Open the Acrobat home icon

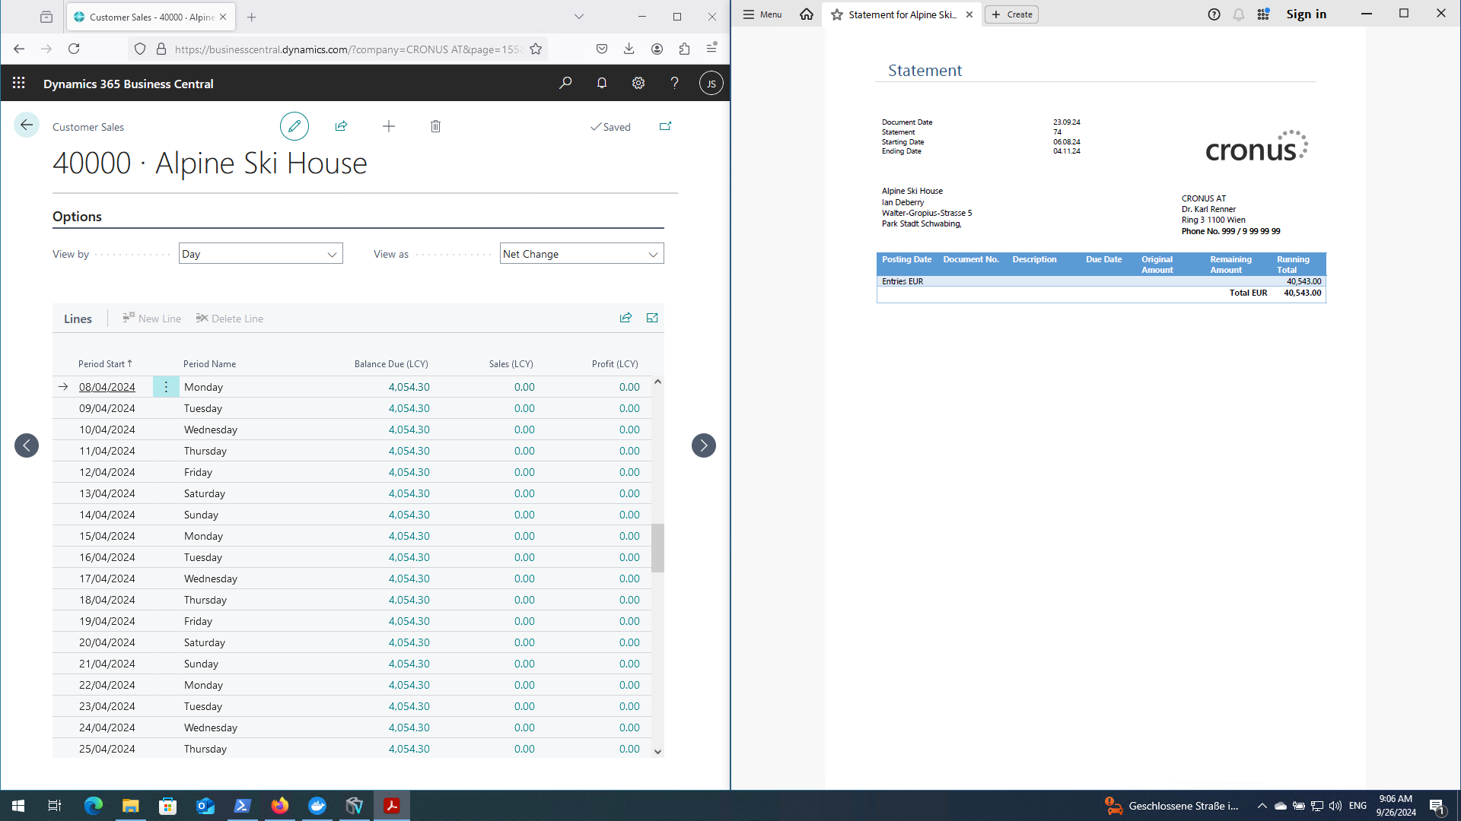point(807,14)
